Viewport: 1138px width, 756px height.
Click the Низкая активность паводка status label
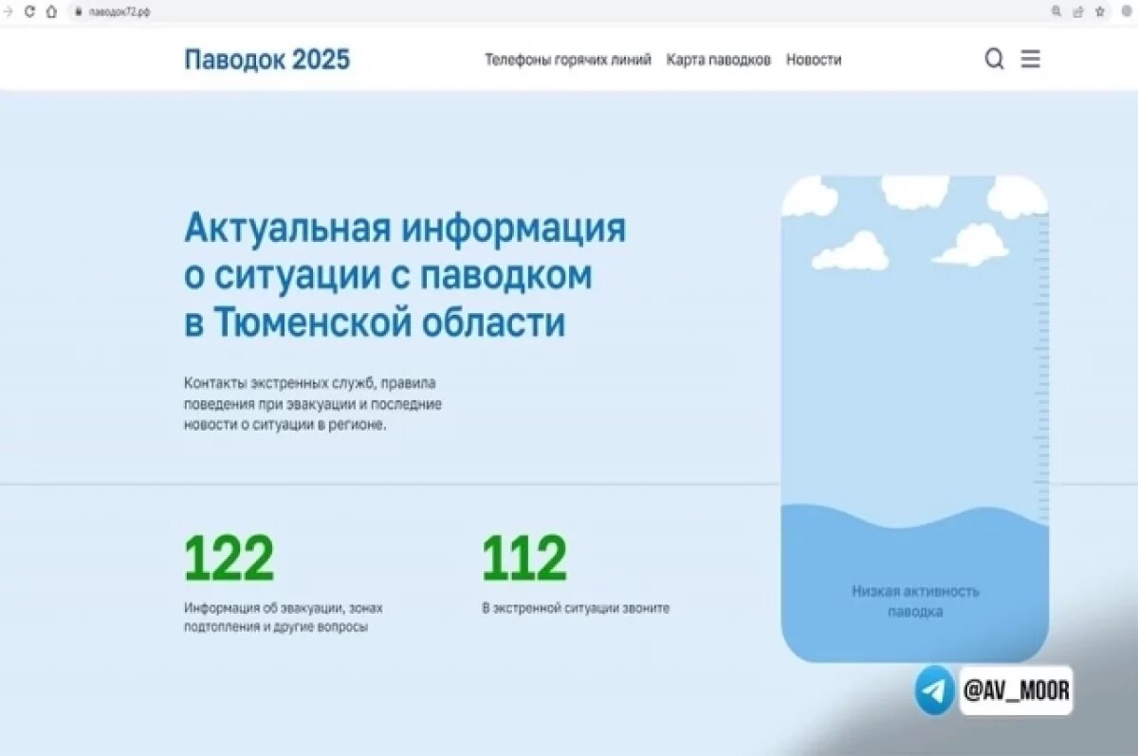914,601
